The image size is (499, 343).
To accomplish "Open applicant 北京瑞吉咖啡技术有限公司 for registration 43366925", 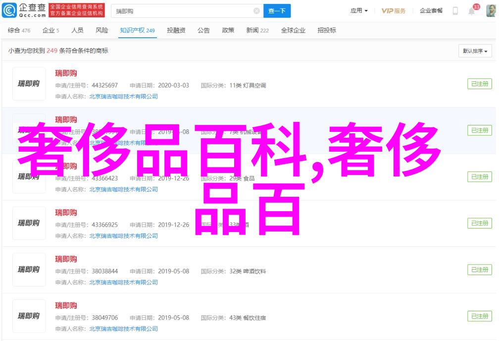I will click(123, 236).
